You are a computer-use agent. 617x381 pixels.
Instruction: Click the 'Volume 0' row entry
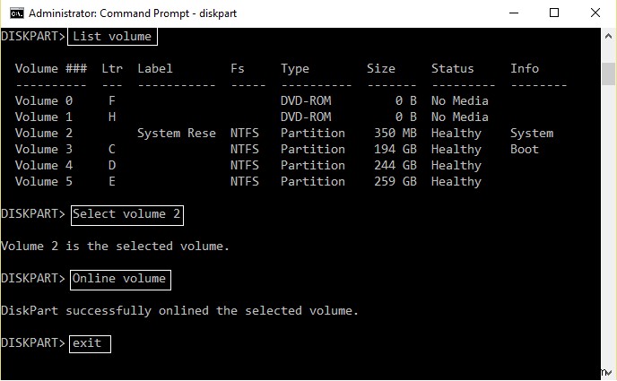(37, 100)
